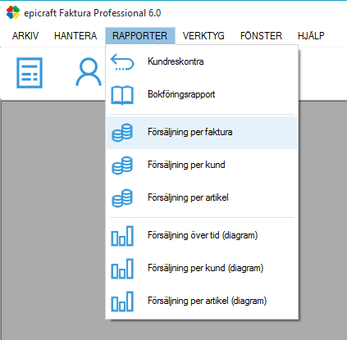Collapse the RAPPORTER menu
Image resolution: width=347 pixels, height=340 pixels.
tap(140, 36)
